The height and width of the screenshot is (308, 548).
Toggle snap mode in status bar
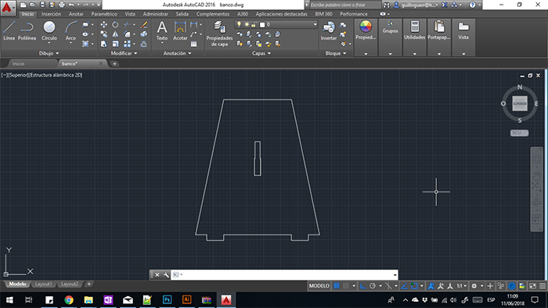(x=346, y=286)
